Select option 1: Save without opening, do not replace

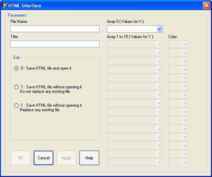16,87
